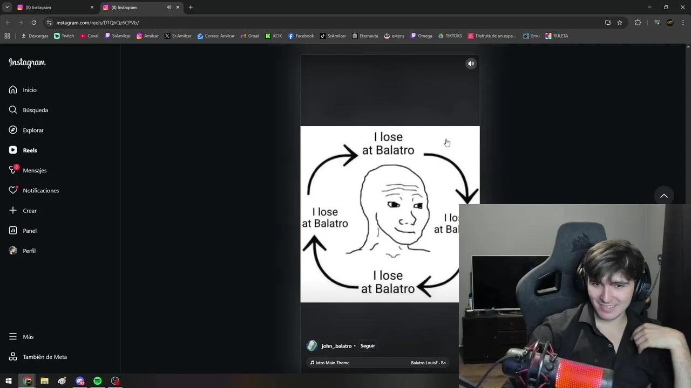Image resolution: width=691 pixels, height=388 pixels.
Task: Open the Correo: Amilcar bookmark
Action: pyautogui.click(x=216, y=36)
